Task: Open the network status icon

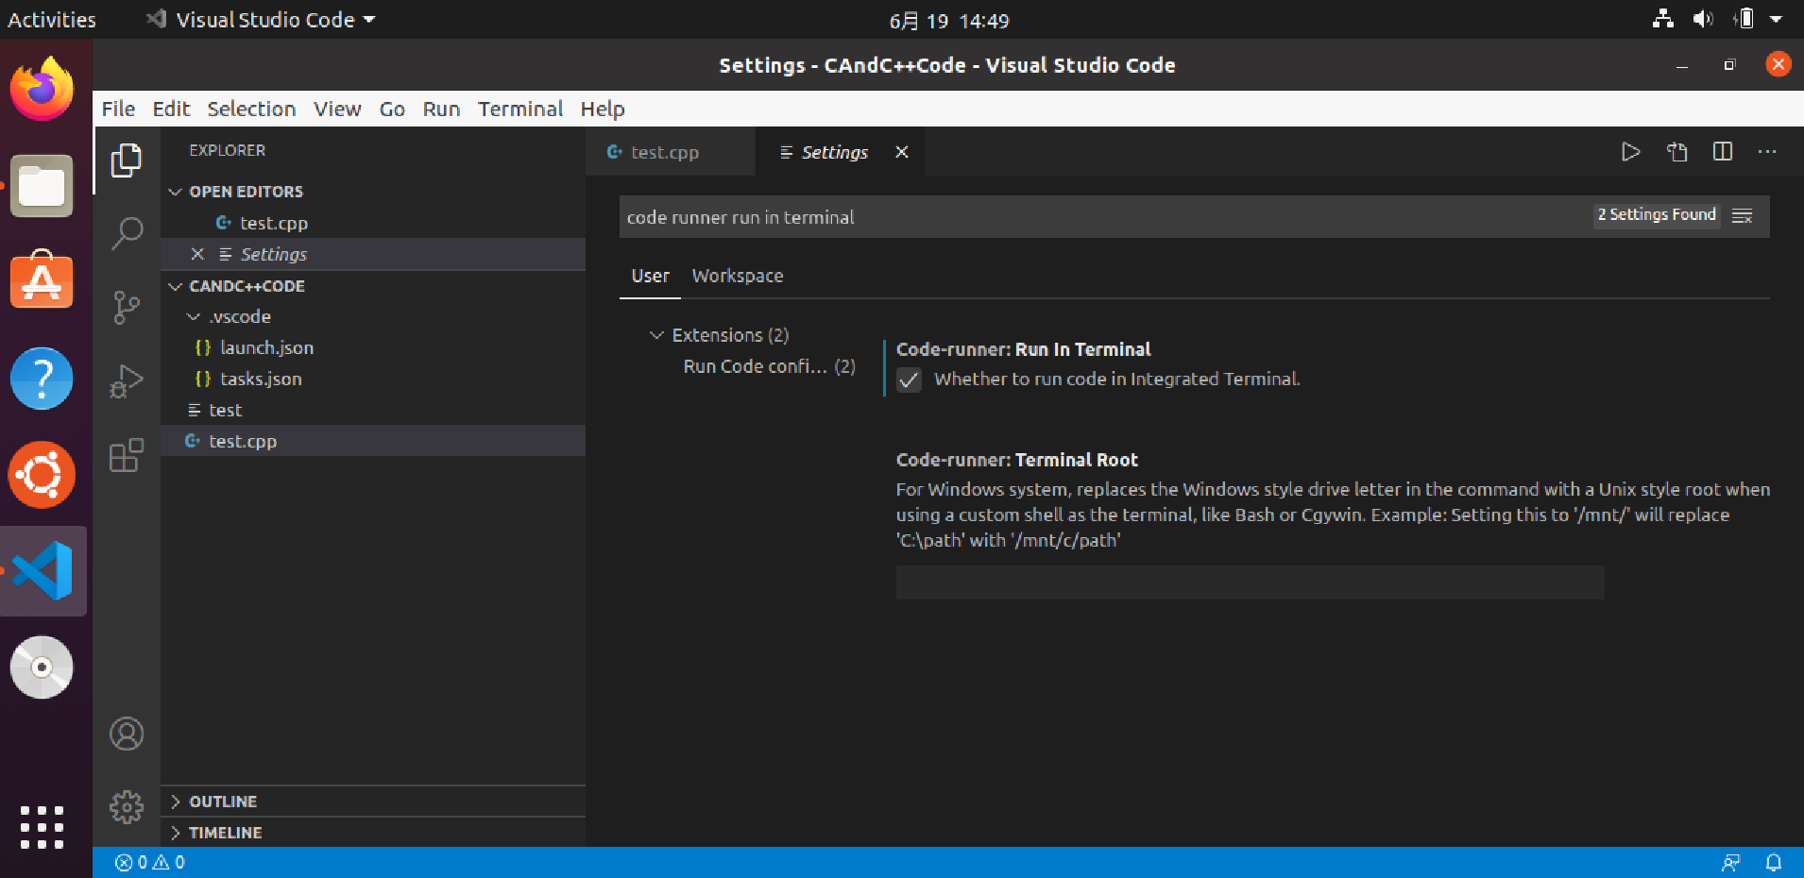Action: coord(1663,19)
